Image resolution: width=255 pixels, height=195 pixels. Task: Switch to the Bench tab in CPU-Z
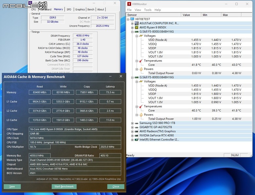[91, 9]
